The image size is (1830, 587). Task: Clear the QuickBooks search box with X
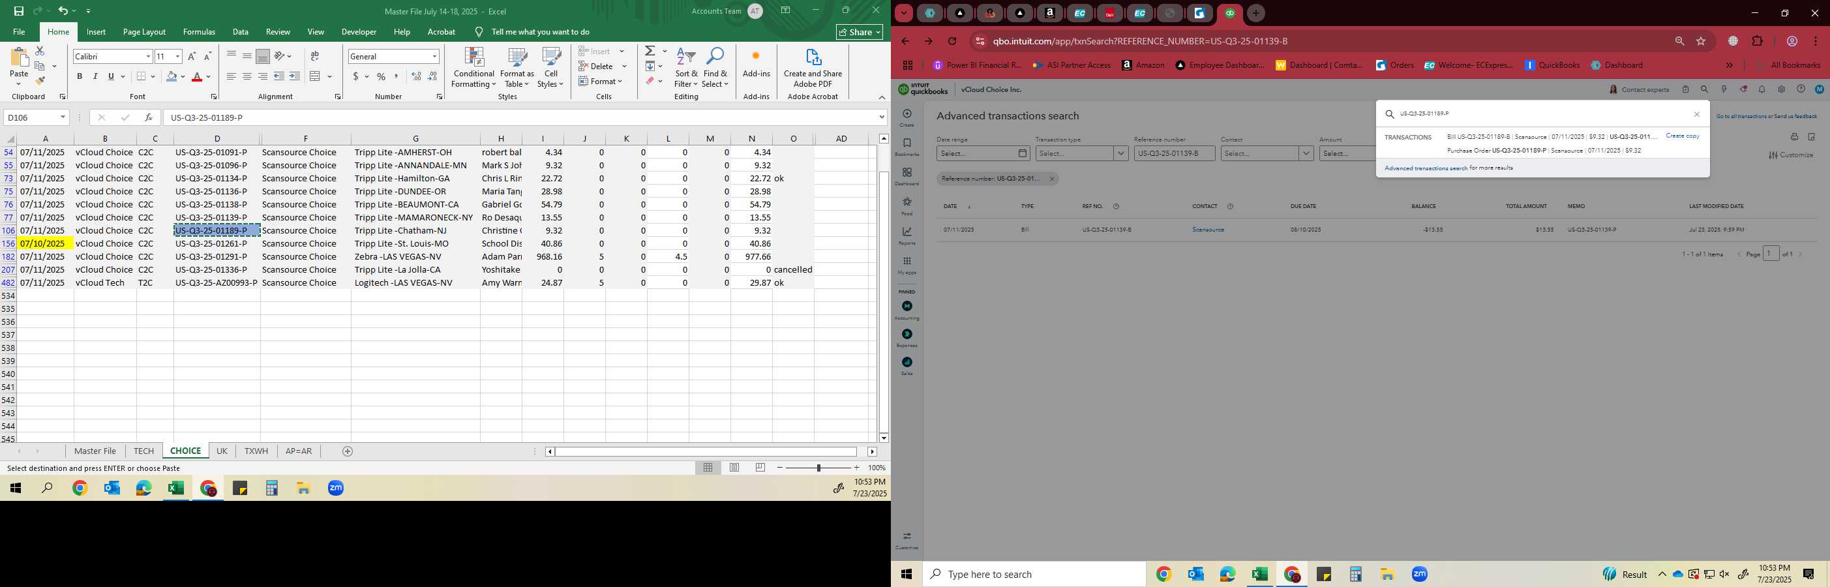pos(1697,114)
